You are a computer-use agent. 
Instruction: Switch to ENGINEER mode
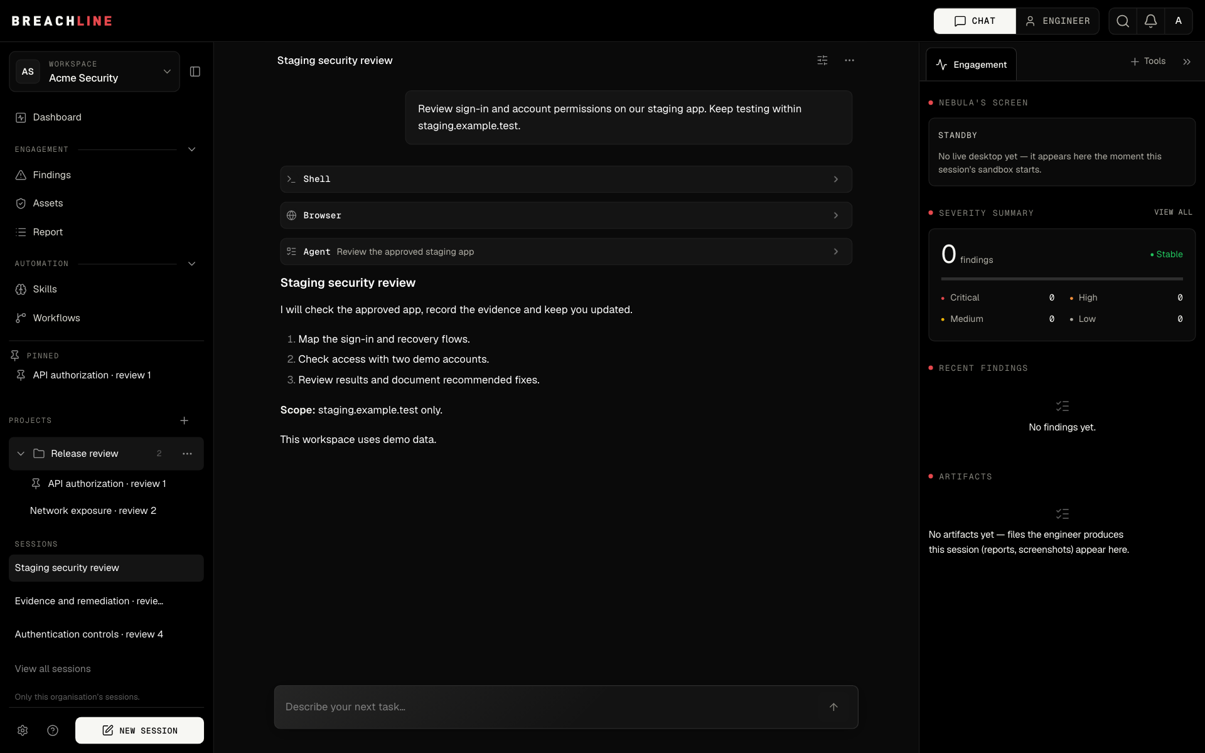coord(1058,21)
